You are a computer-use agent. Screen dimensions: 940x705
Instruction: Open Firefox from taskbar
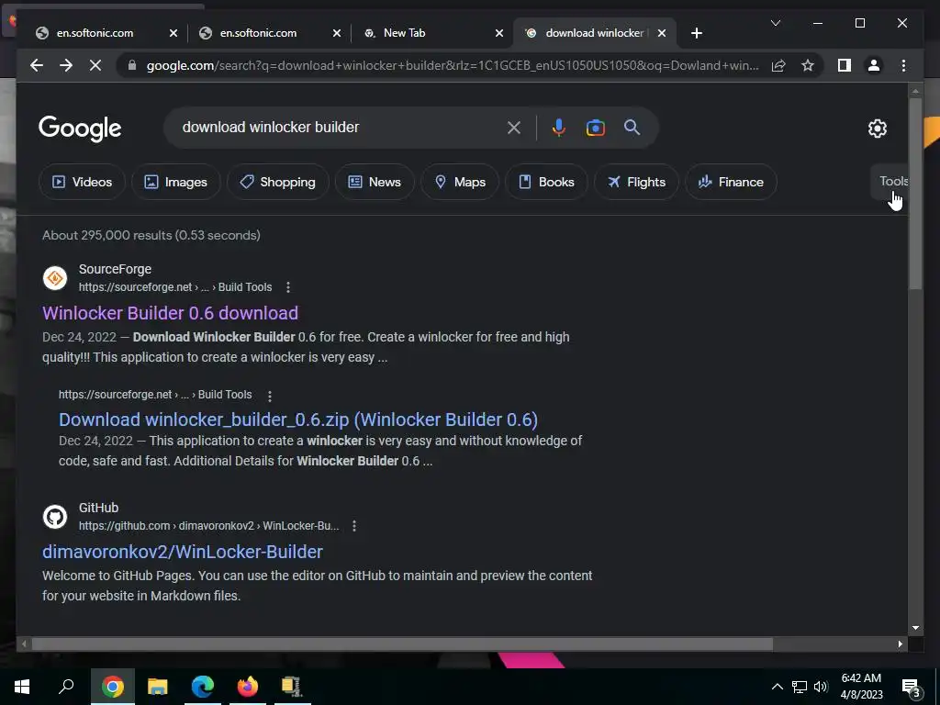[x=247, y=687]
